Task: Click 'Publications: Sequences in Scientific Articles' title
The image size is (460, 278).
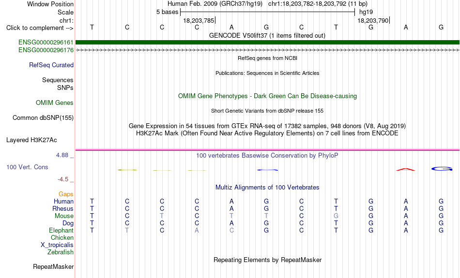Action: click(267, 73)
